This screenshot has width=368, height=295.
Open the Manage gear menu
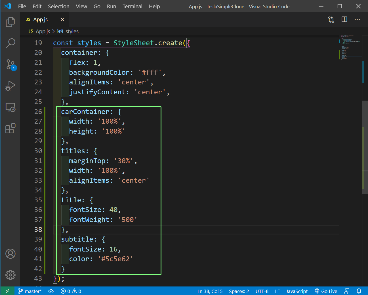[x=10, y=275]
